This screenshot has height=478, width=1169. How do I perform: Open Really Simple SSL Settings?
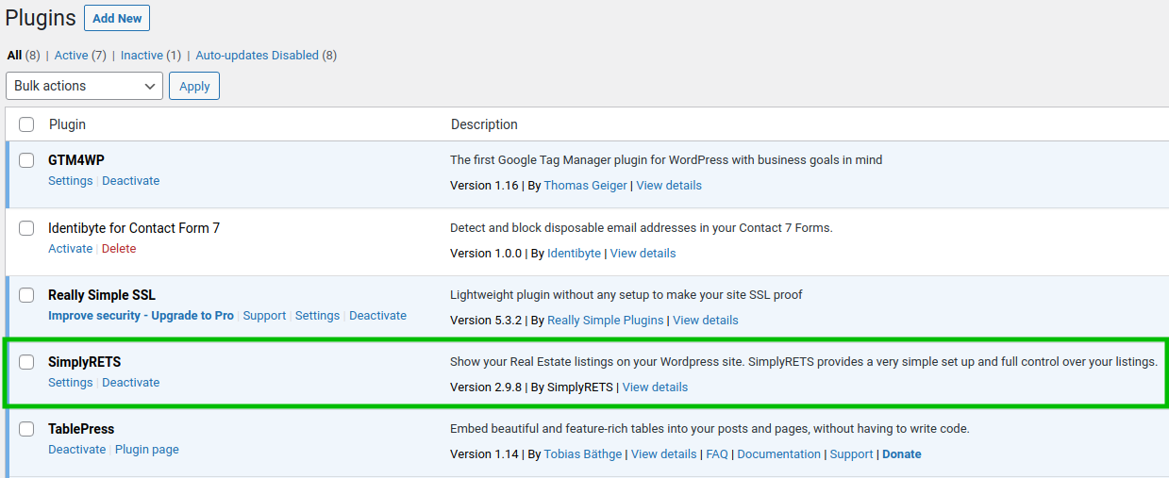click(x=317, y=316)
